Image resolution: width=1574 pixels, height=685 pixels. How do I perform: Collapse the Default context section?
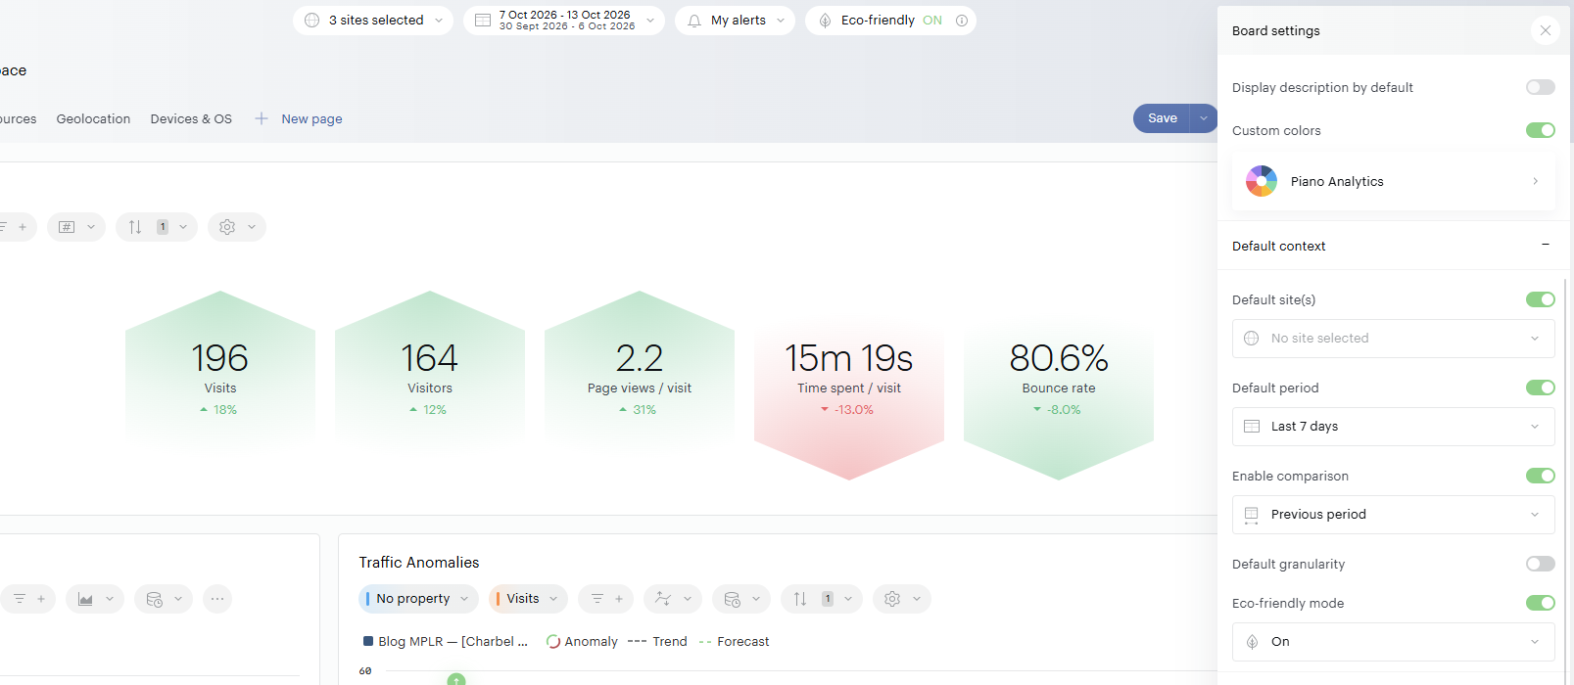pyautogui.click(x=1546, y=245)
